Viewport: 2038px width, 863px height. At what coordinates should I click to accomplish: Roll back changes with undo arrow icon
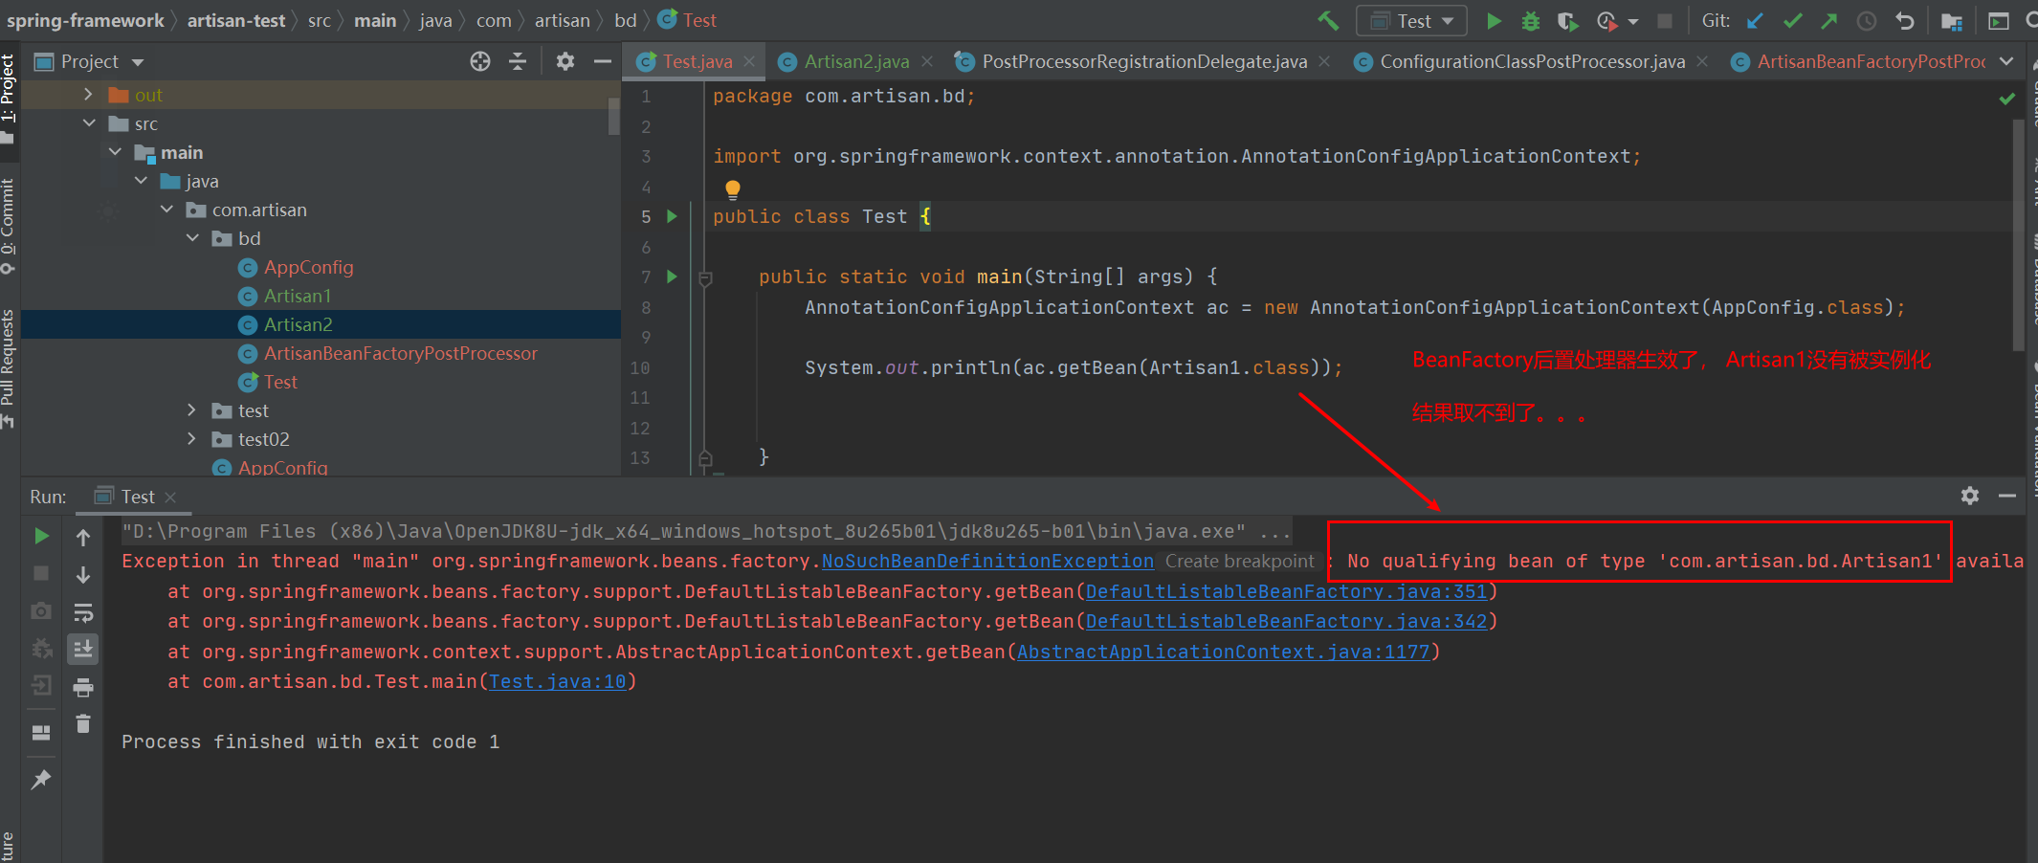[1905, 20]
